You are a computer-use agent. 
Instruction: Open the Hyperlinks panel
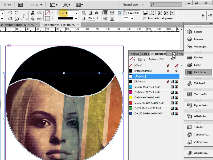(x=198, y=105)
